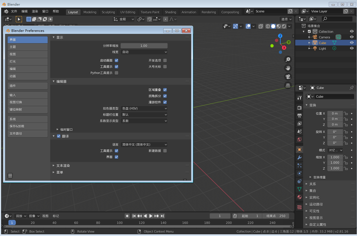Select the 键位映射 section in preferences
Screen dimensions: 357x236
(27, 110)
